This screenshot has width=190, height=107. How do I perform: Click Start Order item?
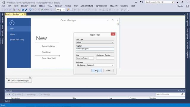pos(46,52)
